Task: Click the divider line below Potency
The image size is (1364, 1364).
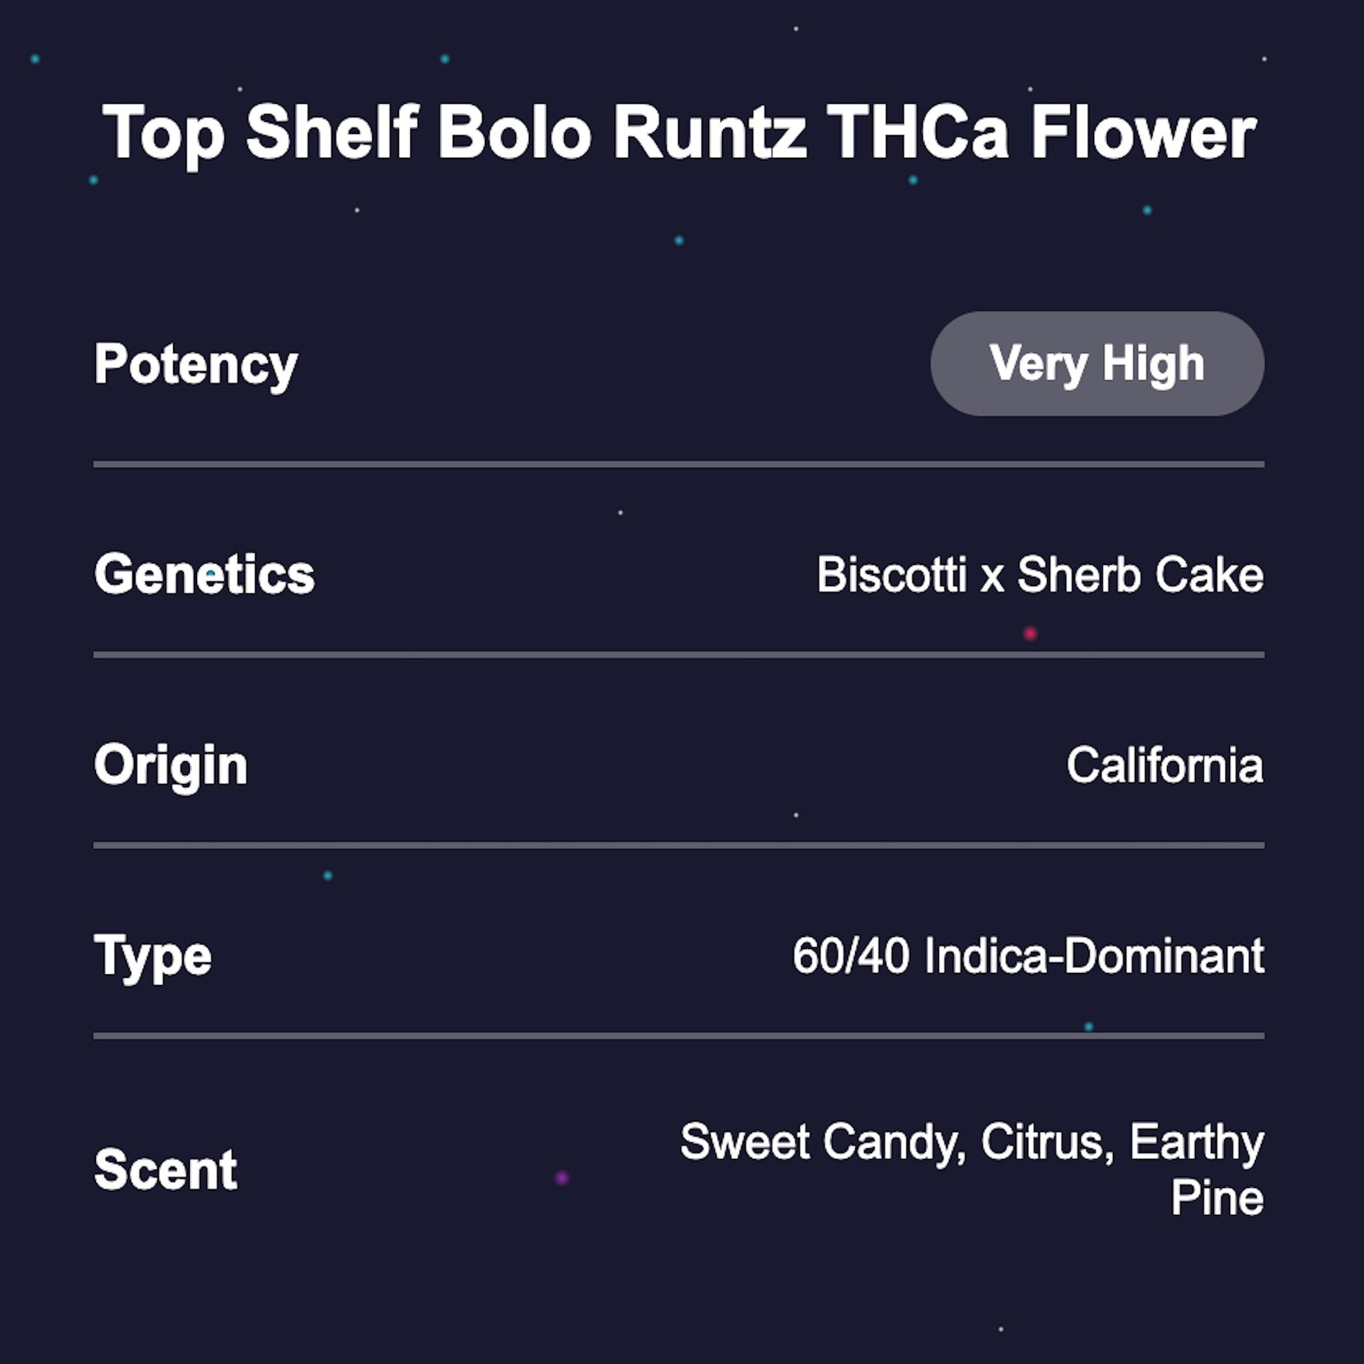Action: pyautogui.click(x=678, y=465)
